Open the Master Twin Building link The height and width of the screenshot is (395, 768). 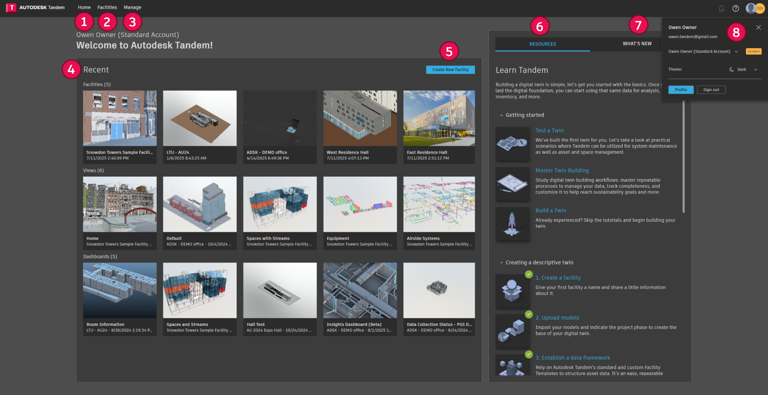[562, 170]
